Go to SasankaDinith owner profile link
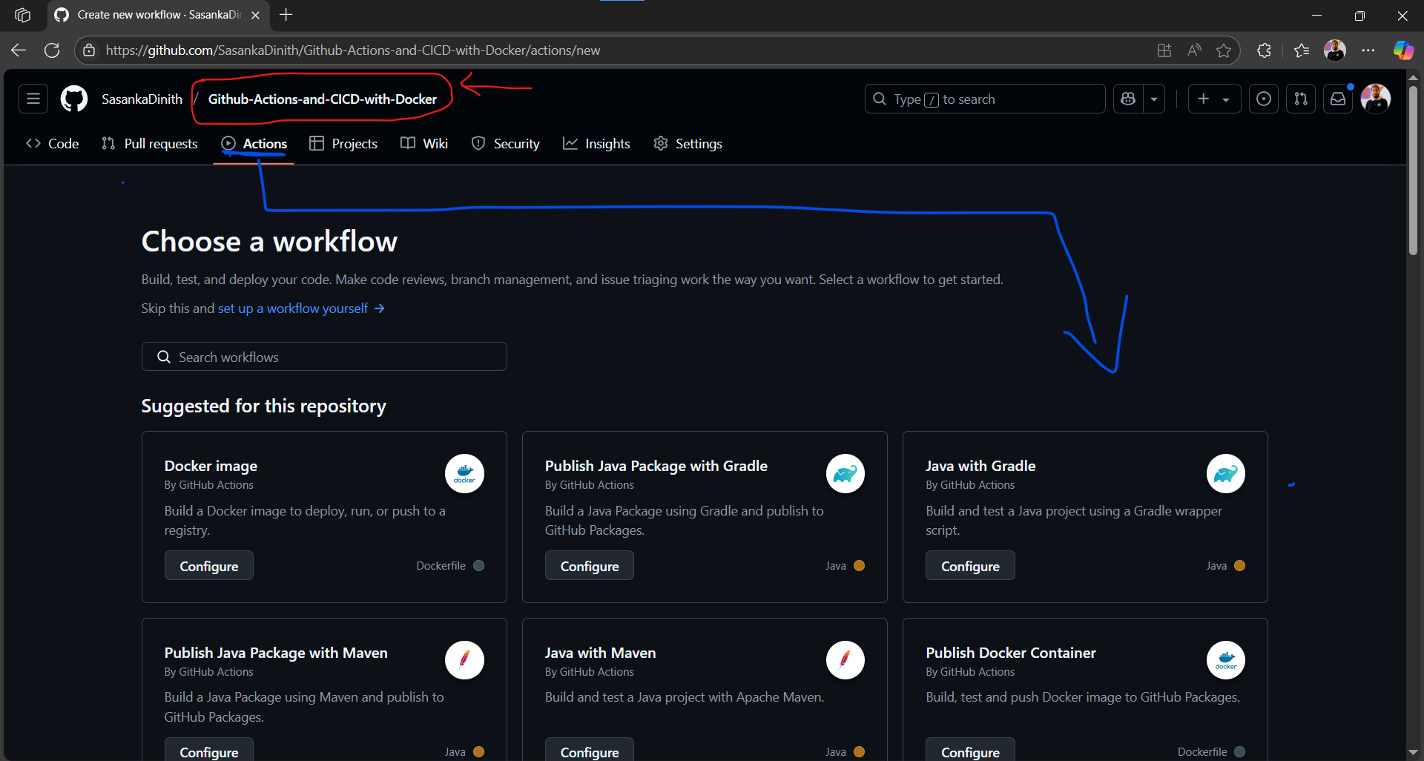Viewport: 1424px width, 761px height. click(x=142, y=99)
